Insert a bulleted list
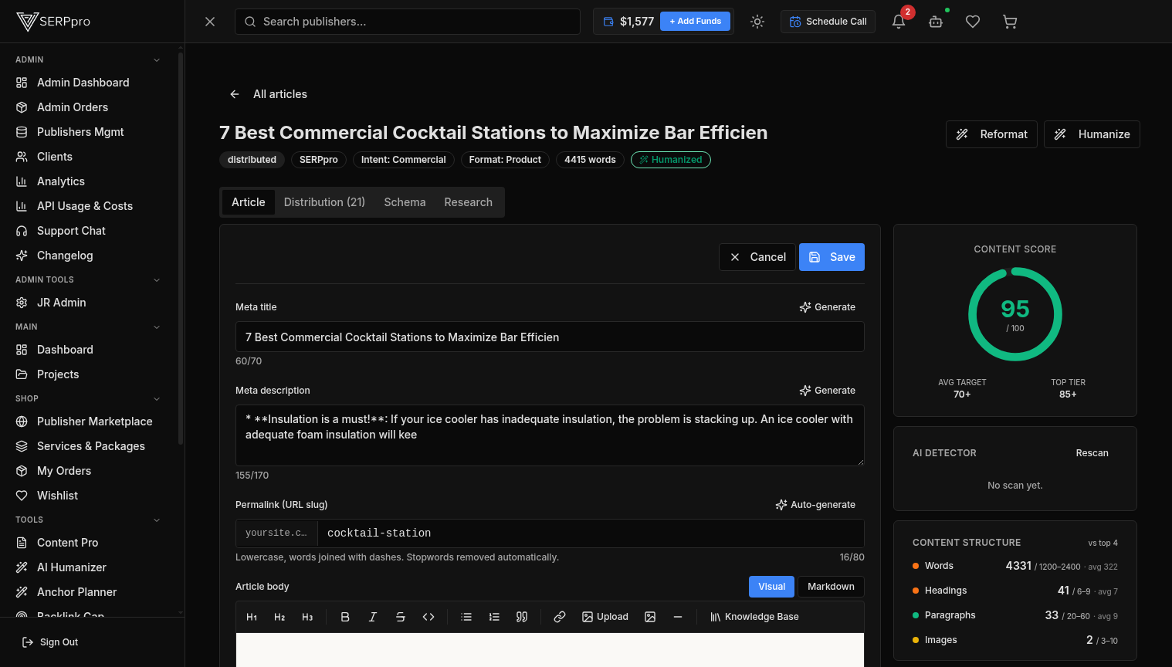1172x667 pixels. (x=466, y=616)
